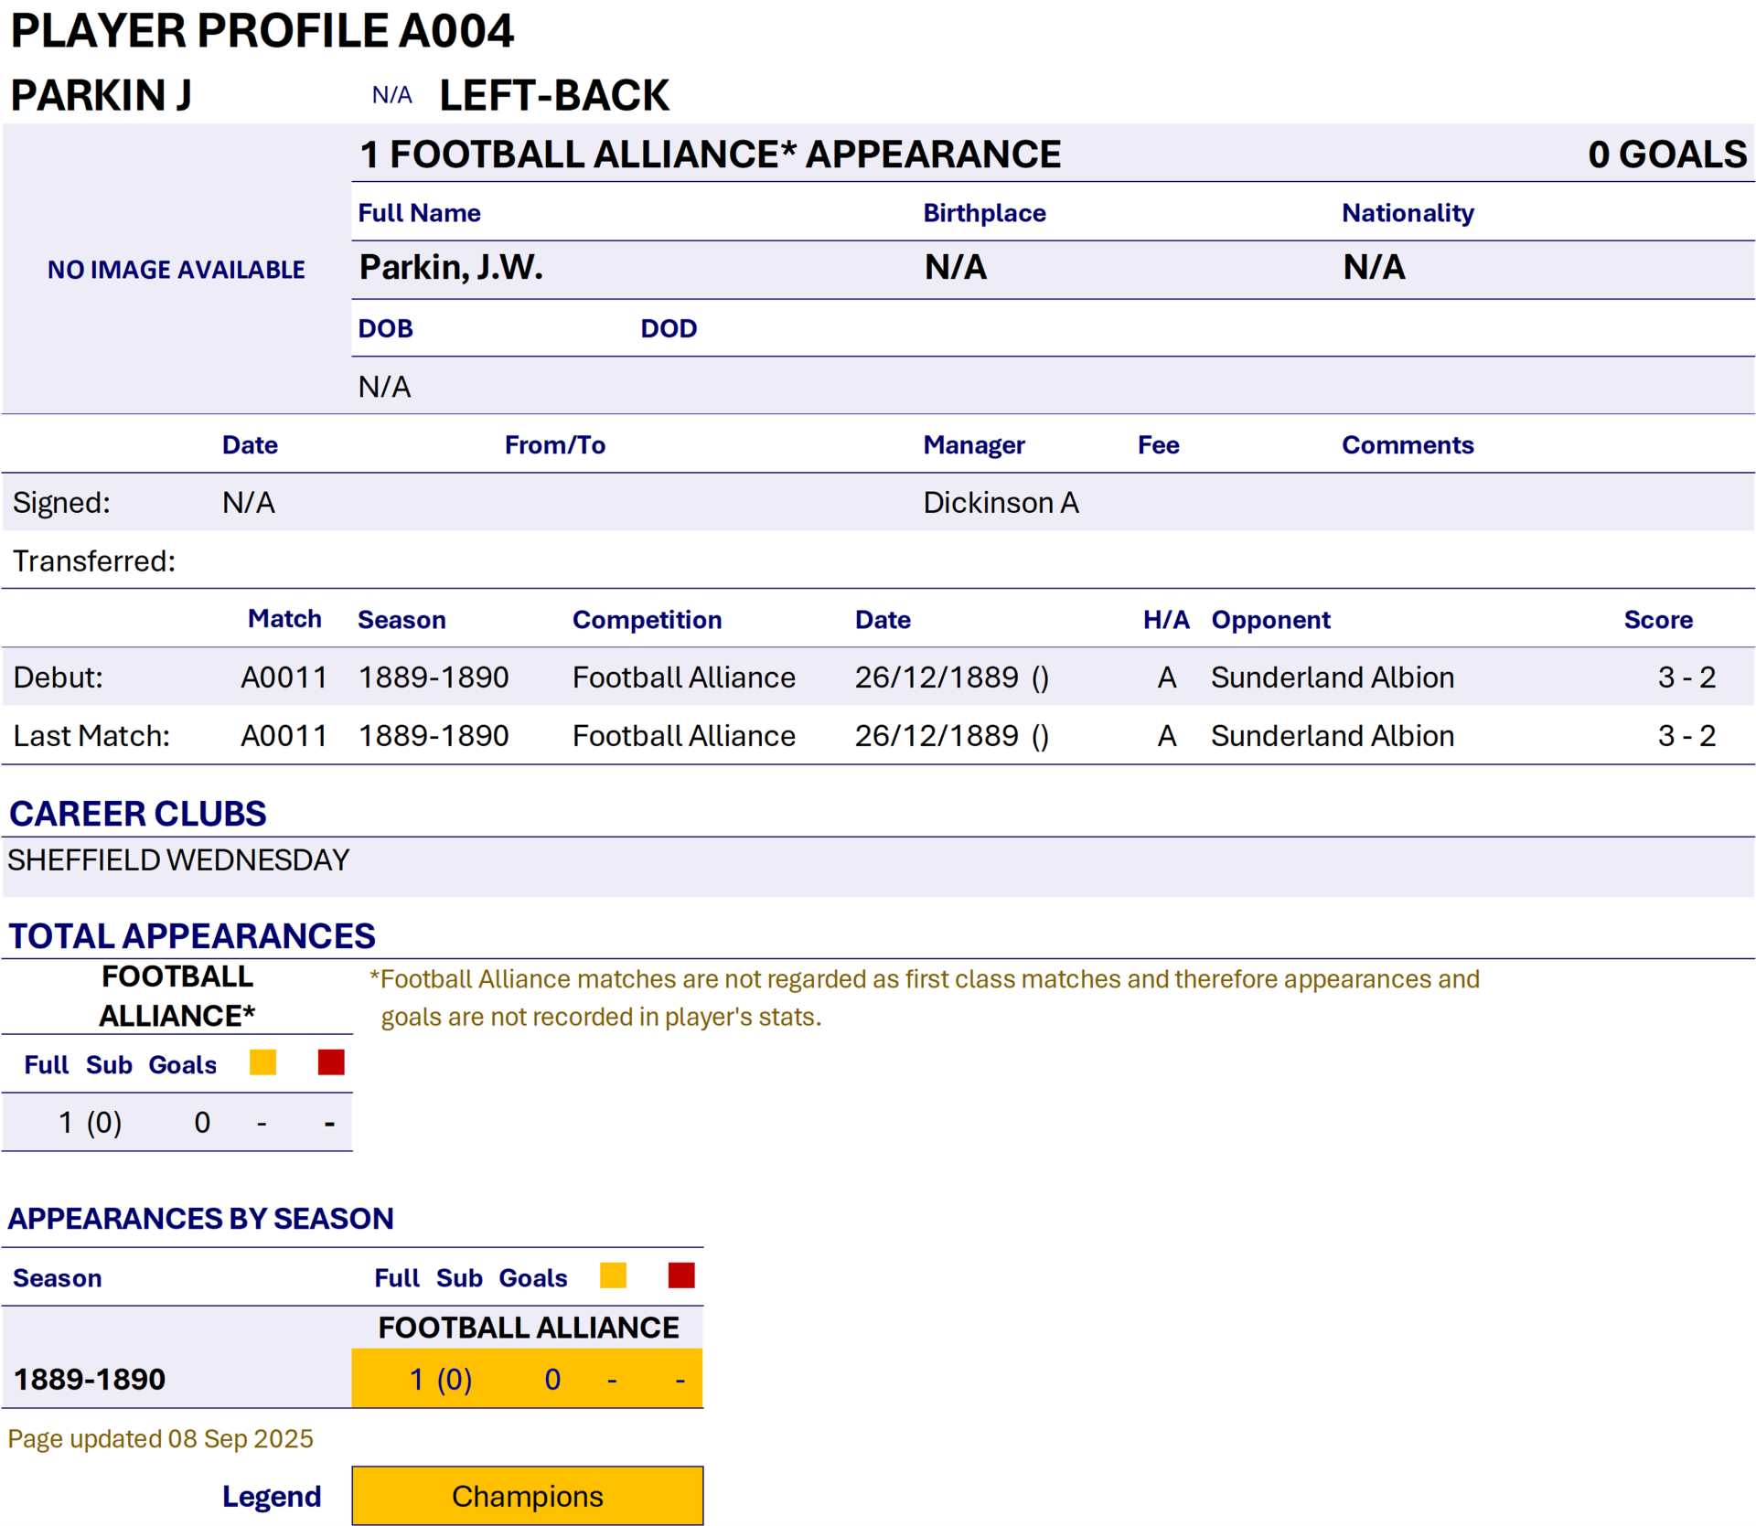
Task: Click the Football Alliance footnote text
Action: pos(924,998)
